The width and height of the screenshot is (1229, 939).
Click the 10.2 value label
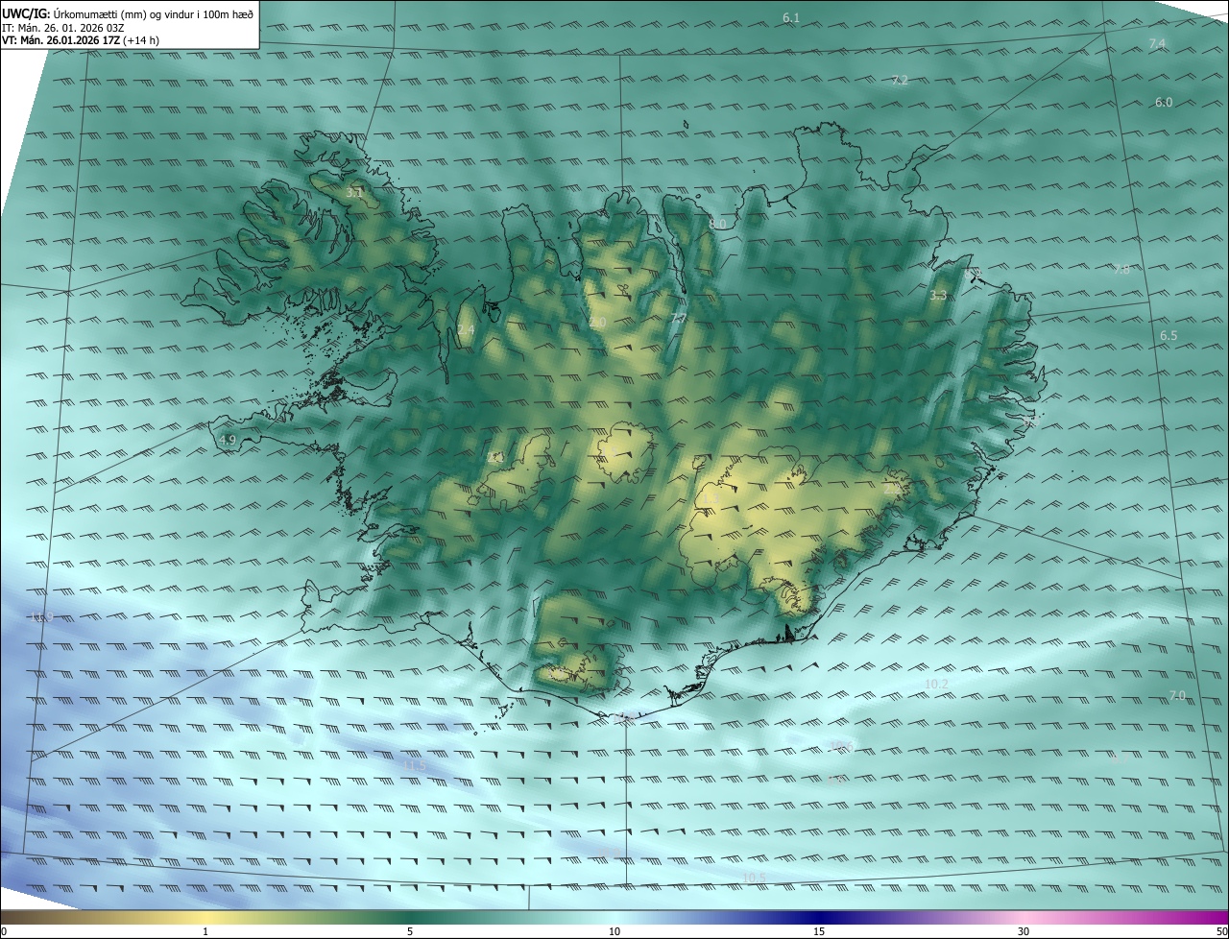pos(937,685)
